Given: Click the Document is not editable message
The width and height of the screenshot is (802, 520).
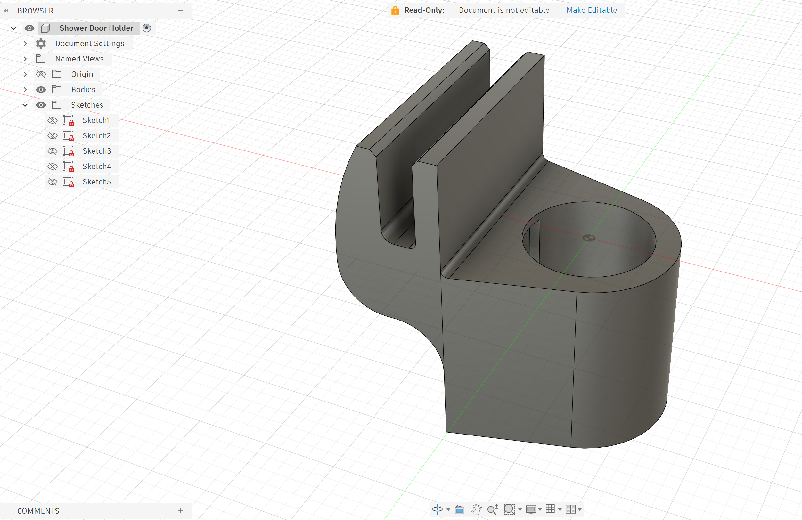Looking at the screenshot, I should (x=504, y=10).
